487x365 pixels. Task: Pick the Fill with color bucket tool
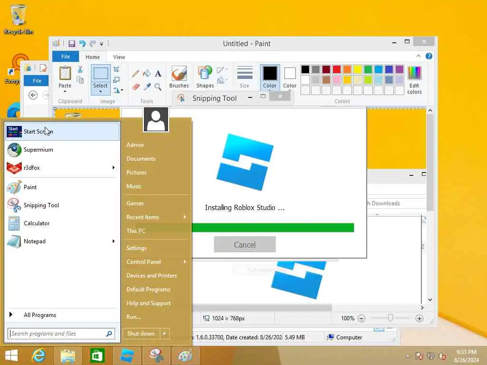(147, 74)
